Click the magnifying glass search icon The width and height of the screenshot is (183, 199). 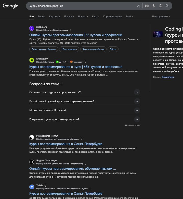tap(167, 6)
